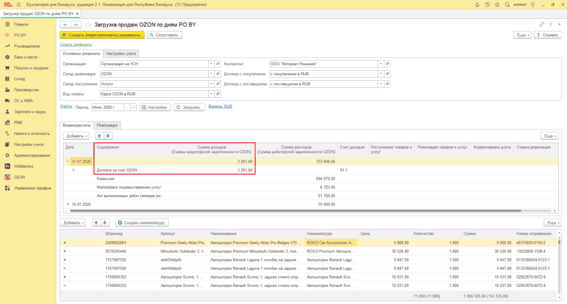This screenshot has height=304, width=567.
Task: Expand the 15.07.2026 row
Action: tap(68, 205)
